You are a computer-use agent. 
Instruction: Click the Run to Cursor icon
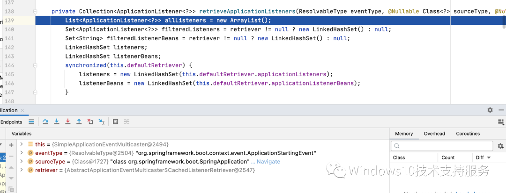click(x=101, y=122)
